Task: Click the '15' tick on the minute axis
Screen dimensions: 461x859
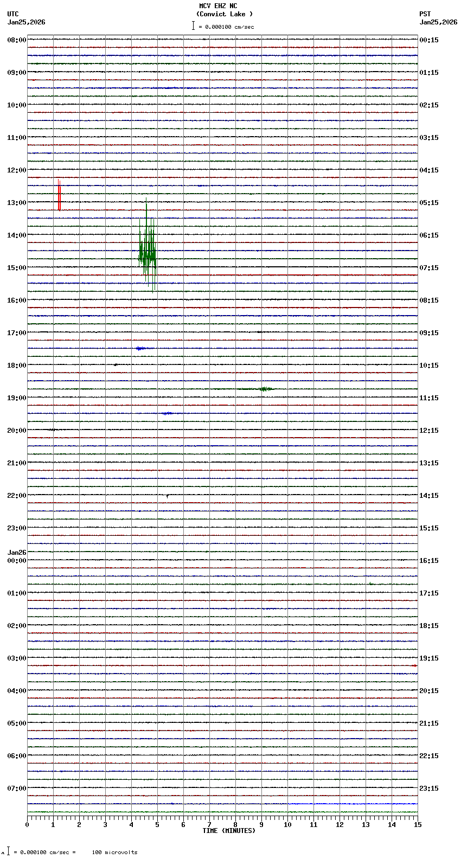Action: click(x=418, y=825)
